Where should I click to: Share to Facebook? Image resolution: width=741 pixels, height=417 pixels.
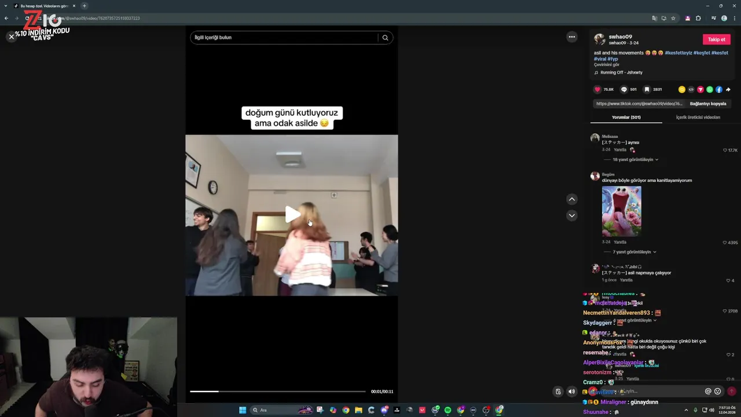(719, 90)
